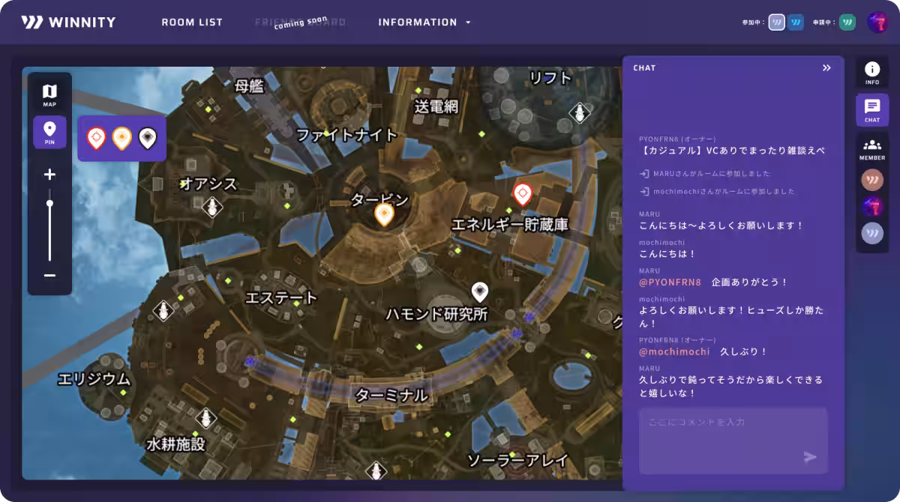The width and height of the screenshot is (900, 502).
Task: Select the highlighted joined room avatar
Action: [776, 22]
